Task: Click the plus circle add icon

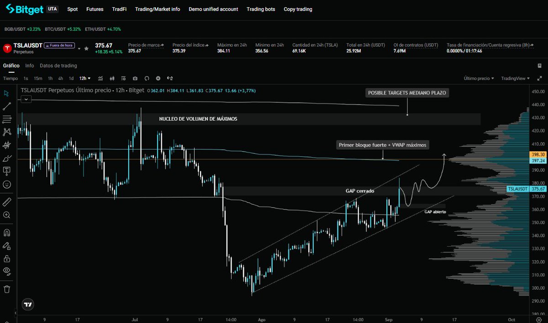Action: click(x=158, y=78)
